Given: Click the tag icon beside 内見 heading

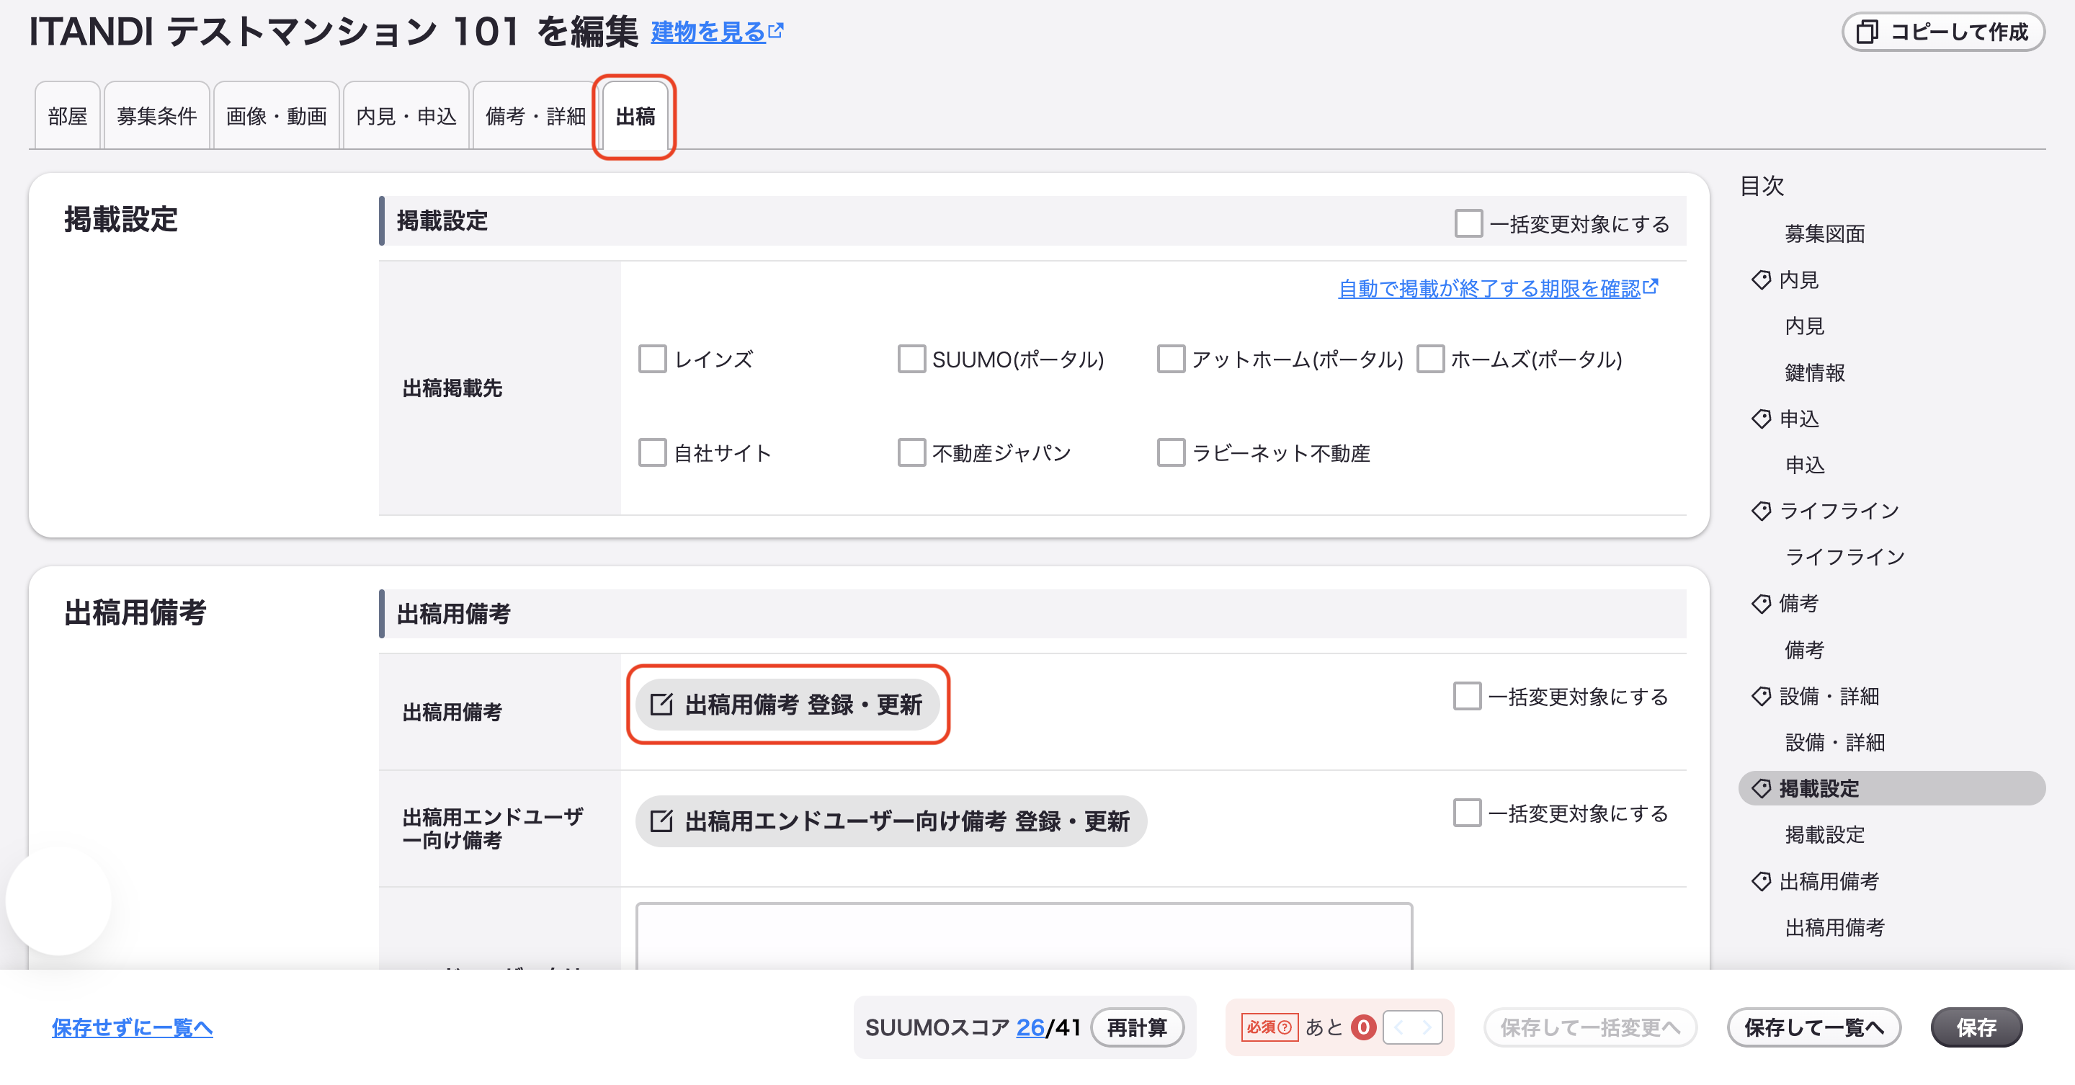Looking at the screenshot, I should [1762, 280].
